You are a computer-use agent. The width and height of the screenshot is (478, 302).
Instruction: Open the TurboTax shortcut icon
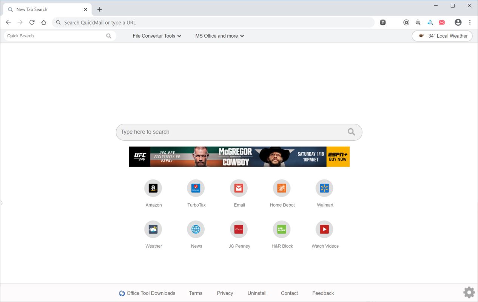click(x=196, y=188)
